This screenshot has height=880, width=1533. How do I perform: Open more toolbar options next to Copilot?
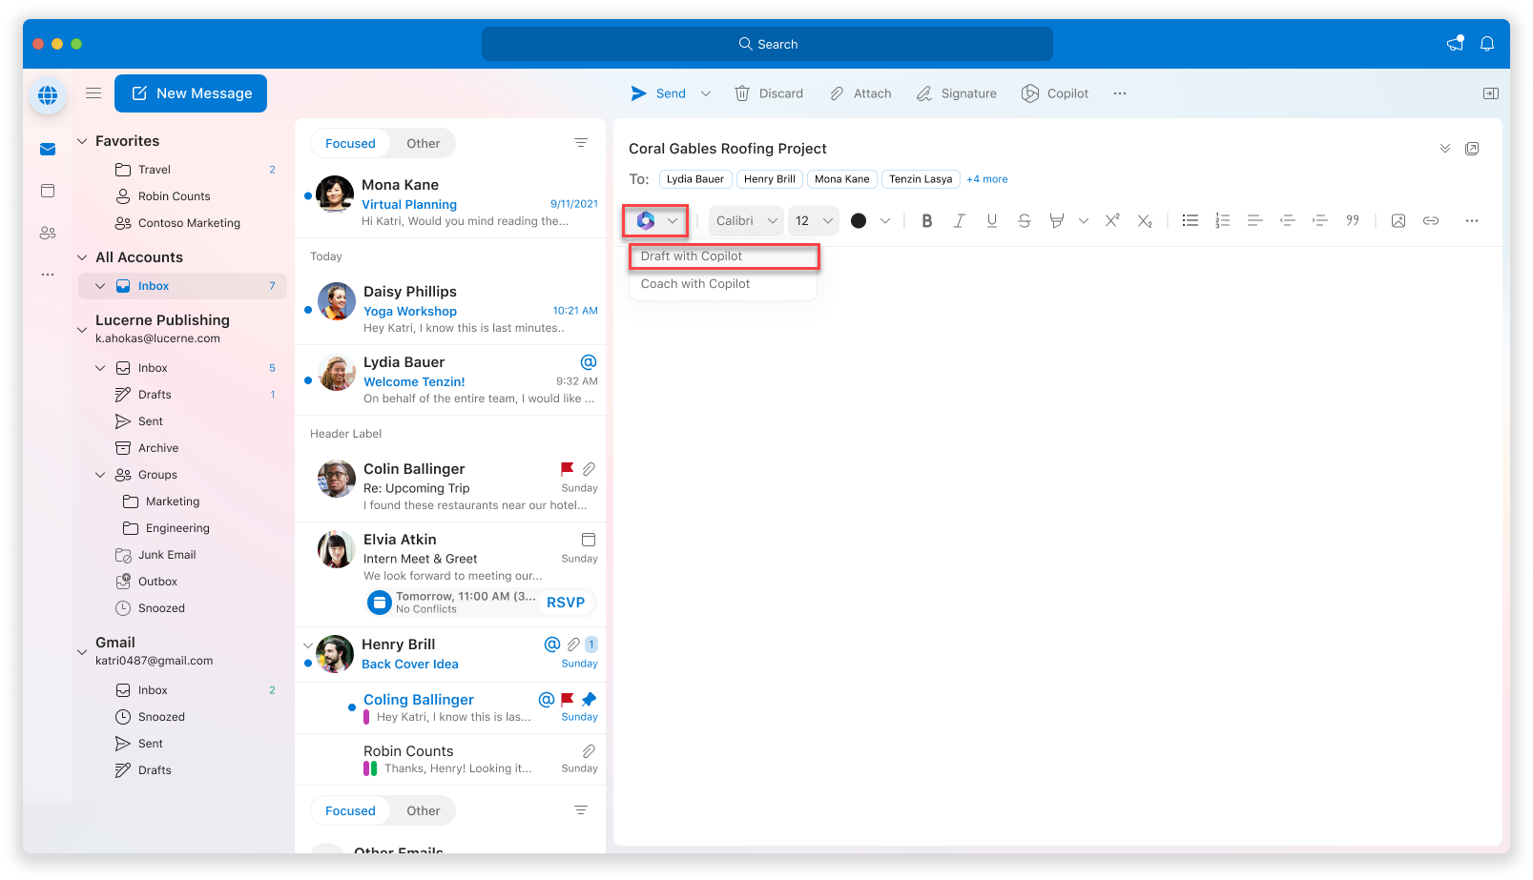(1120, 93)
